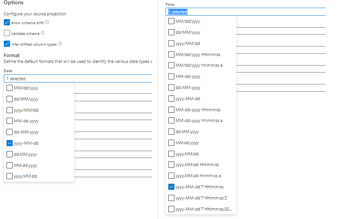345x219 pixels.
Task: Uncheck yyyy-MM-dd'T'HH:mm:ss time format
Action: [171, 187]
